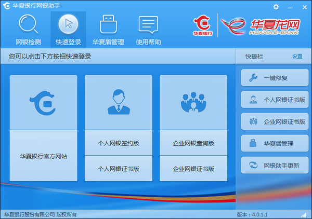312x219 pixels.
Task: Open 华夏银行官方网站 button
Action: click(x=43, y=156)
